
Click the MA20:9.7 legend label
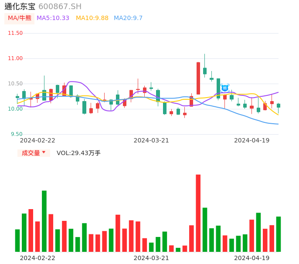[x=128, y=18]
